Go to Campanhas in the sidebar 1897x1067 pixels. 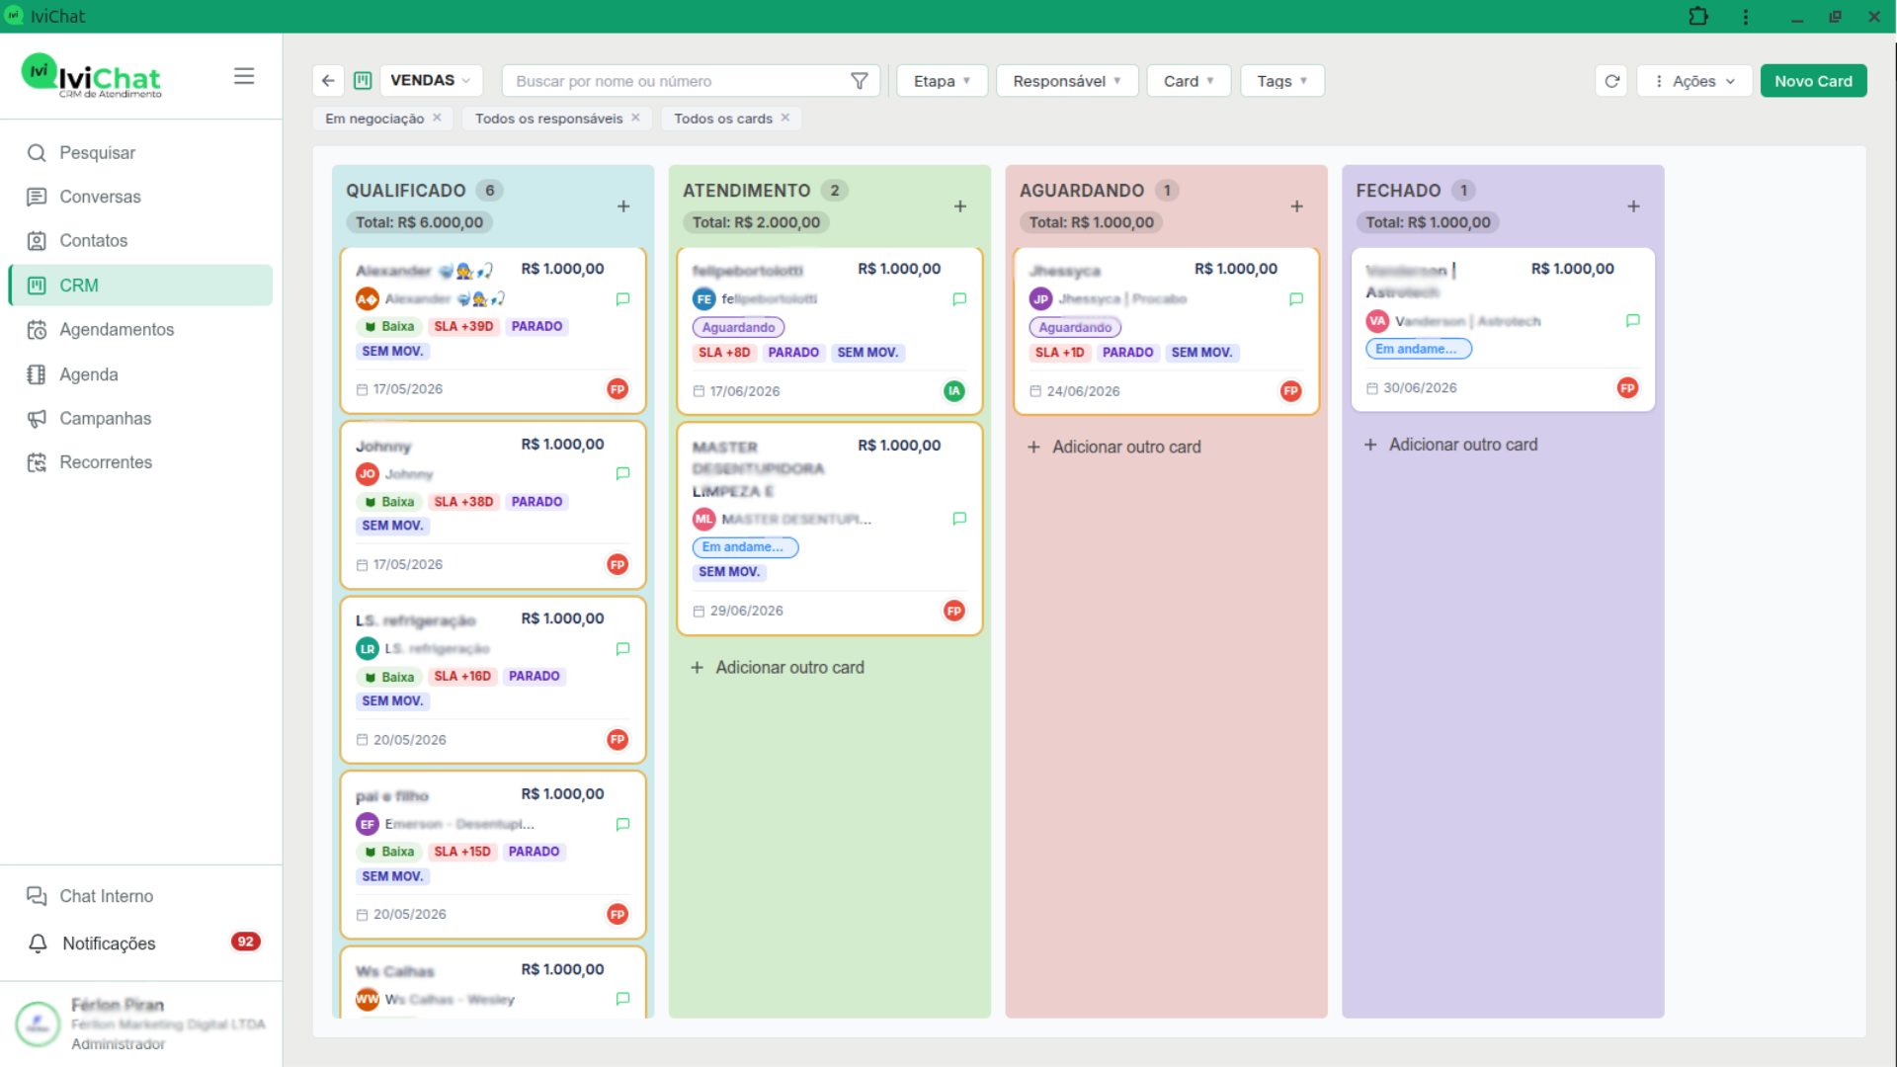click(140, 419)
